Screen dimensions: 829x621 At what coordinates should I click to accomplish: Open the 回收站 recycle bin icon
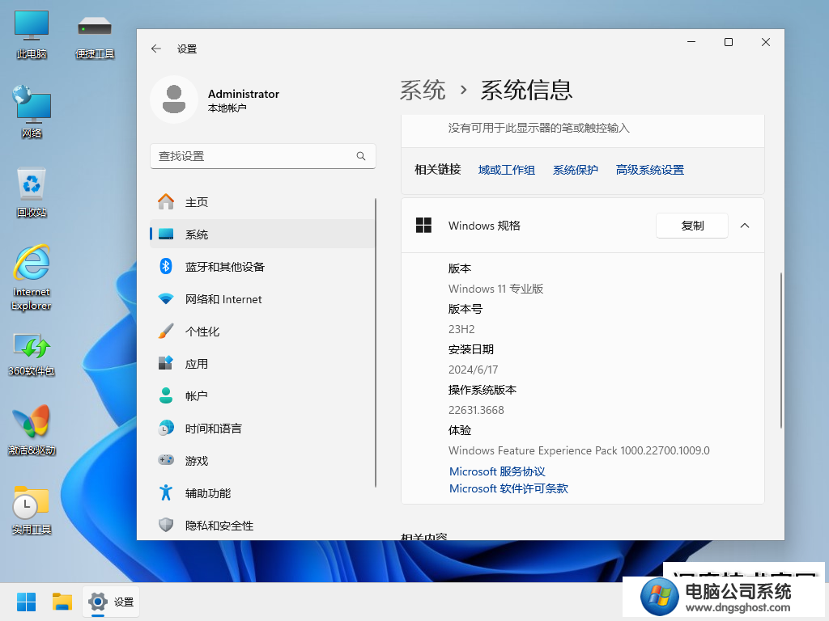click(32, 192)
